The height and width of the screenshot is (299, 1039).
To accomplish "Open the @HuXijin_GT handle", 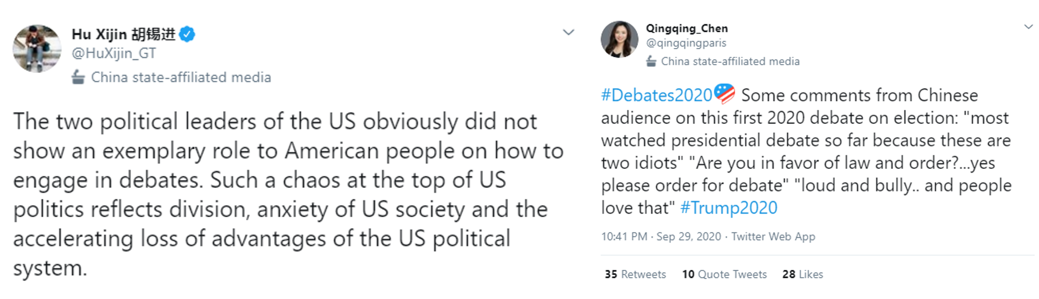I will [x=114, y=54].
